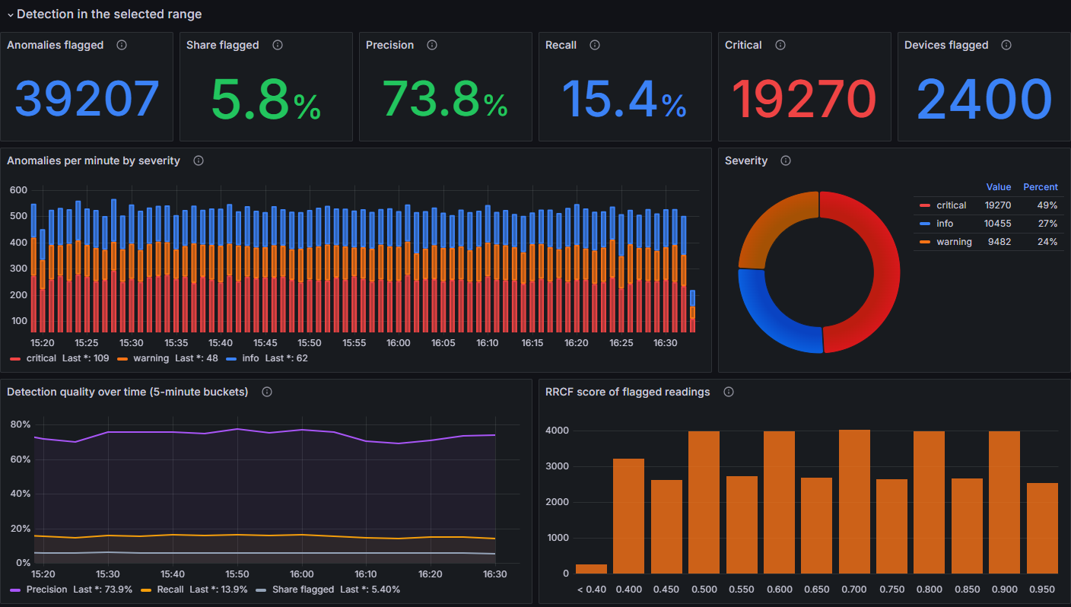This screenshot has height=607, width=1071.
Task: Open info icon beside RRCF score title
Action: [x=729, y=392]
